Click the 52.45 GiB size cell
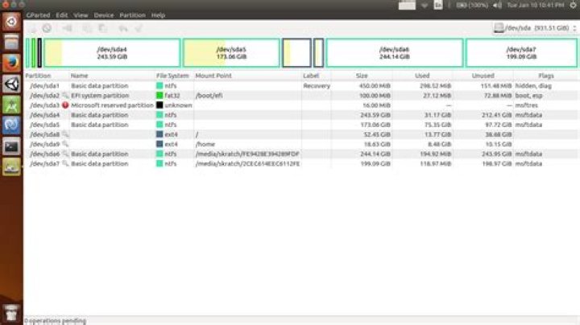The height and width of the screenshot is (325, 580). (377, 134)
